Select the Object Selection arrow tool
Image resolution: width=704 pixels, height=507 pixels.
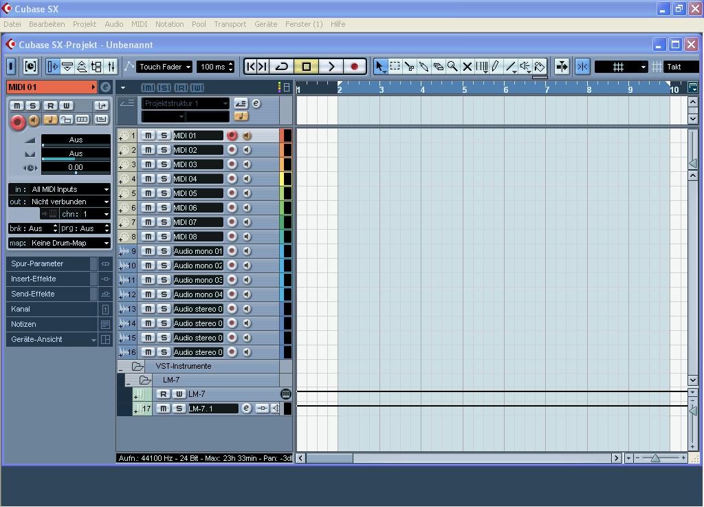coord(379,67)
